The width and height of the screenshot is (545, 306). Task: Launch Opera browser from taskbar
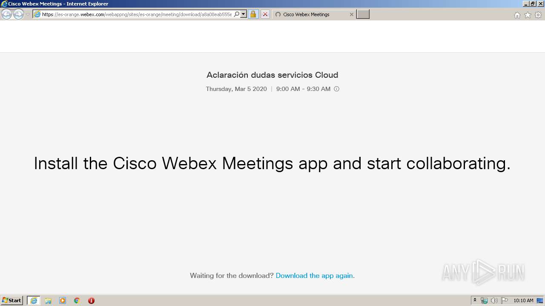[x=91, y=300]
